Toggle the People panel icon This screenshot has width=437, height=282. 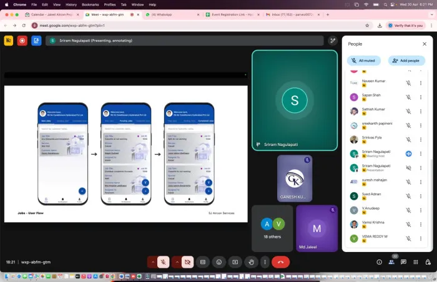click(x=391, y=262)
